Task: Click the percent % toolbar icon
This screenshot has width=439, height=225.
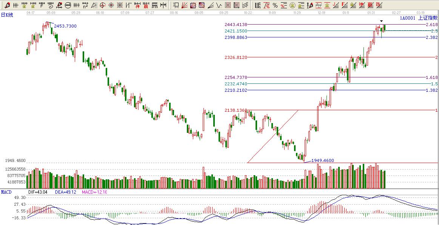Action: (275, 5)
